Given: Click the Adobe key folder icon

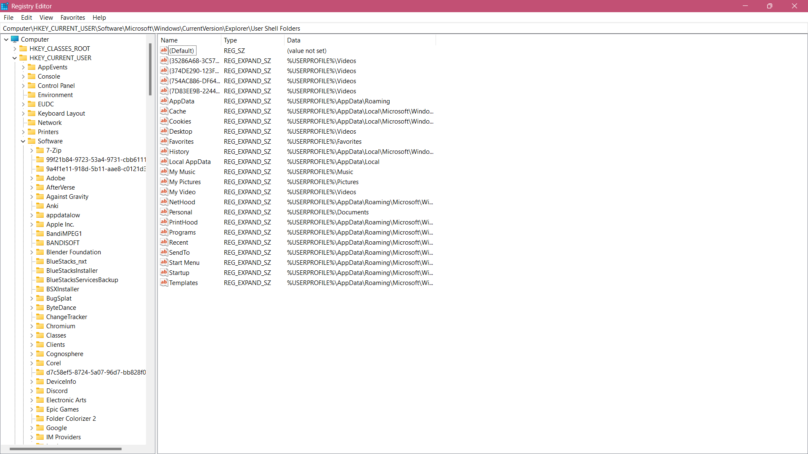Looking at the screenshot, I should pos(40,178).
